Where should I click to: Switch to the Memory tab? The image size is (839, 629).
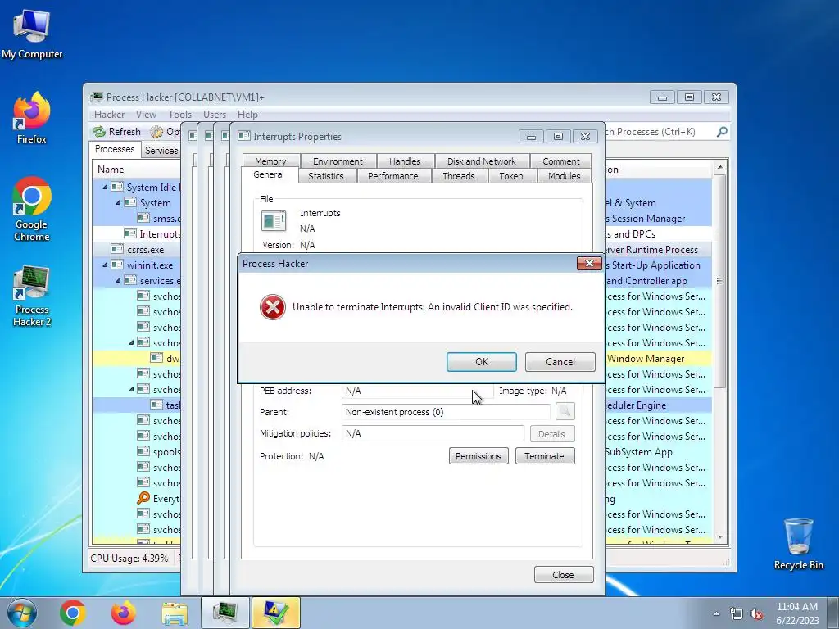[270, 161]
